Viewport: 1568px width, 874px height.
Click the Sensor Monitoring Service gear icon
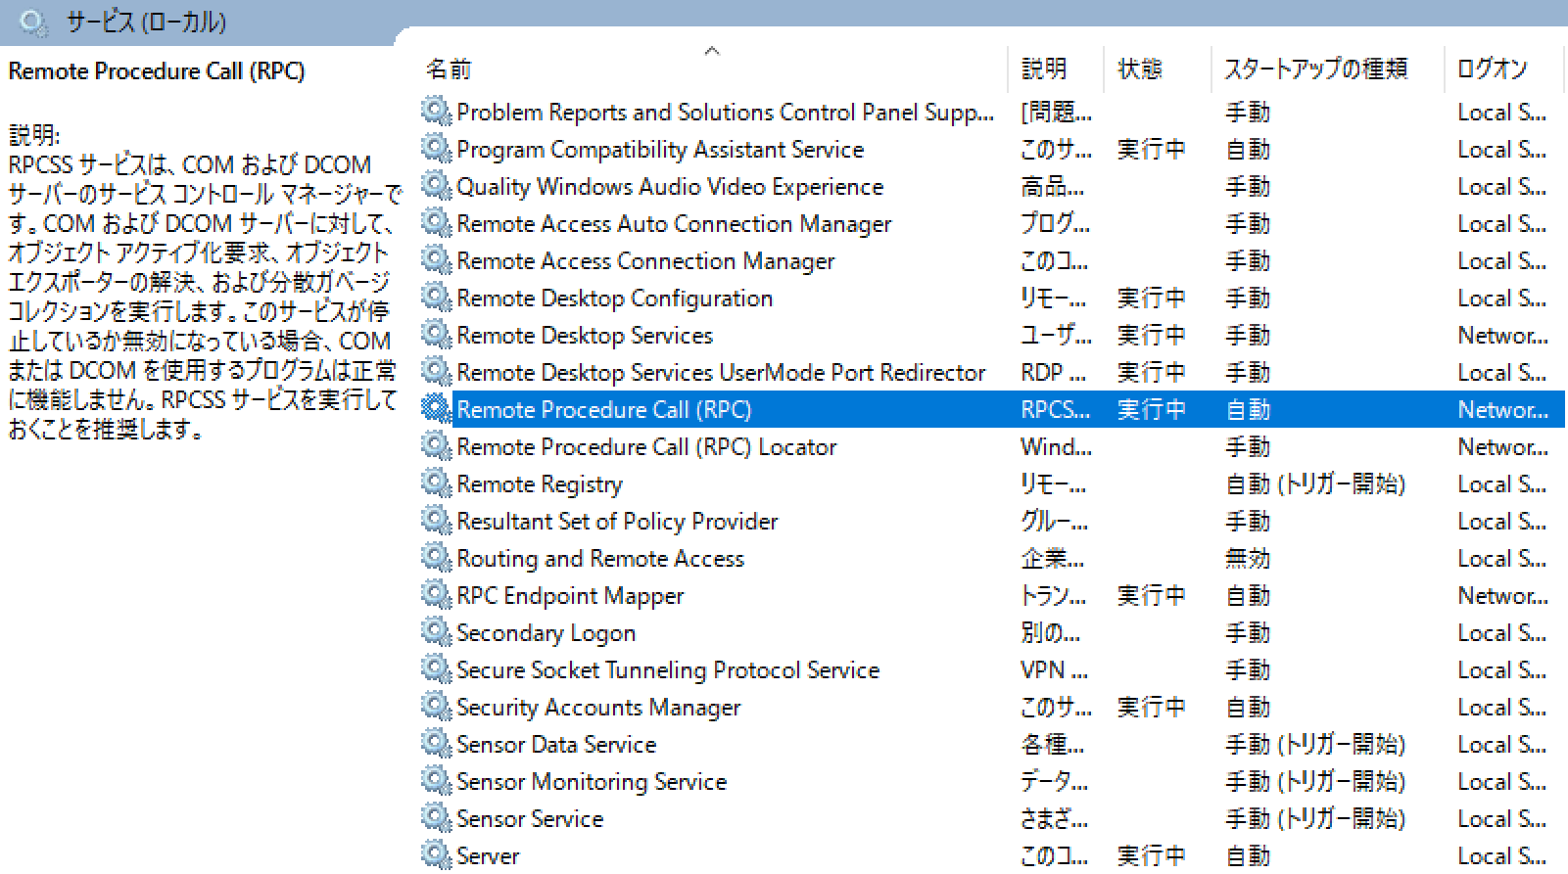pyautogui.click(x=436, y=781)
